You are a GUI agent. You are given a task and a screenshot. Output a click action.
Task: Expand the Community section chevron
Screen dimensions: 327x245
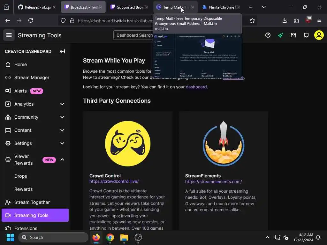[x=62, y=117]
